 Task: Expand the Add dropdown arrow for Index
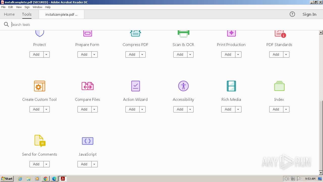[x=286, y=109]
